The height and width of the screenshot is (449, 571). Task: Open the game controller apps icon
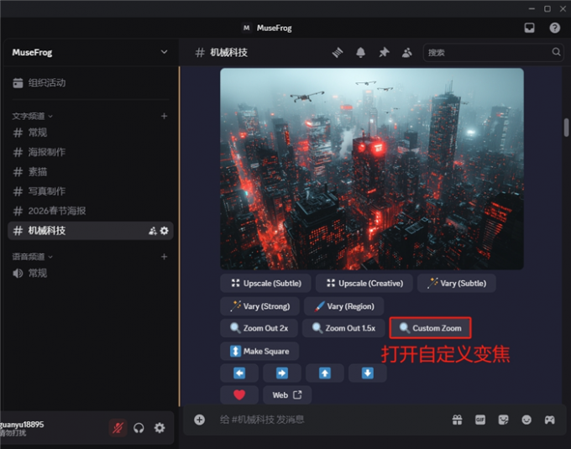(x=549, y=420)
